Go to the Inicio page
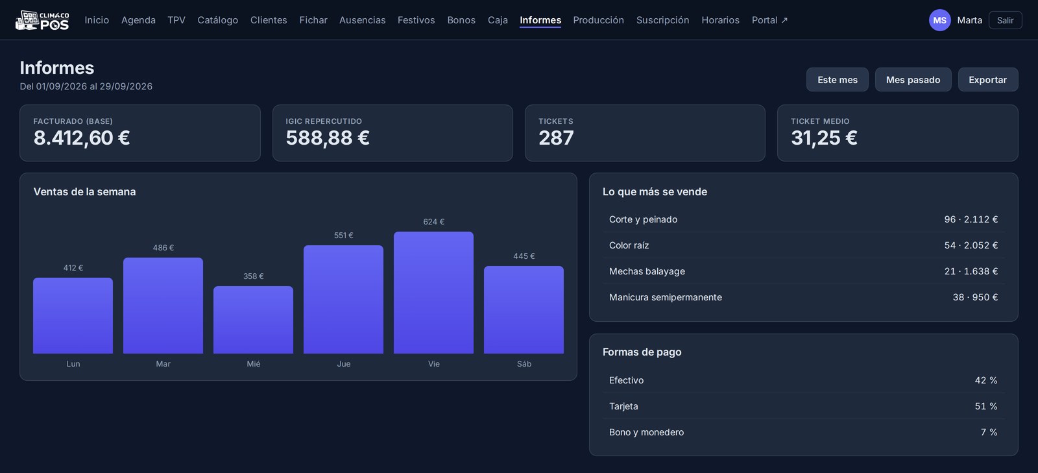Image resolution: width=1038 pixels, height=473 pixels. (x=97, y=20)
